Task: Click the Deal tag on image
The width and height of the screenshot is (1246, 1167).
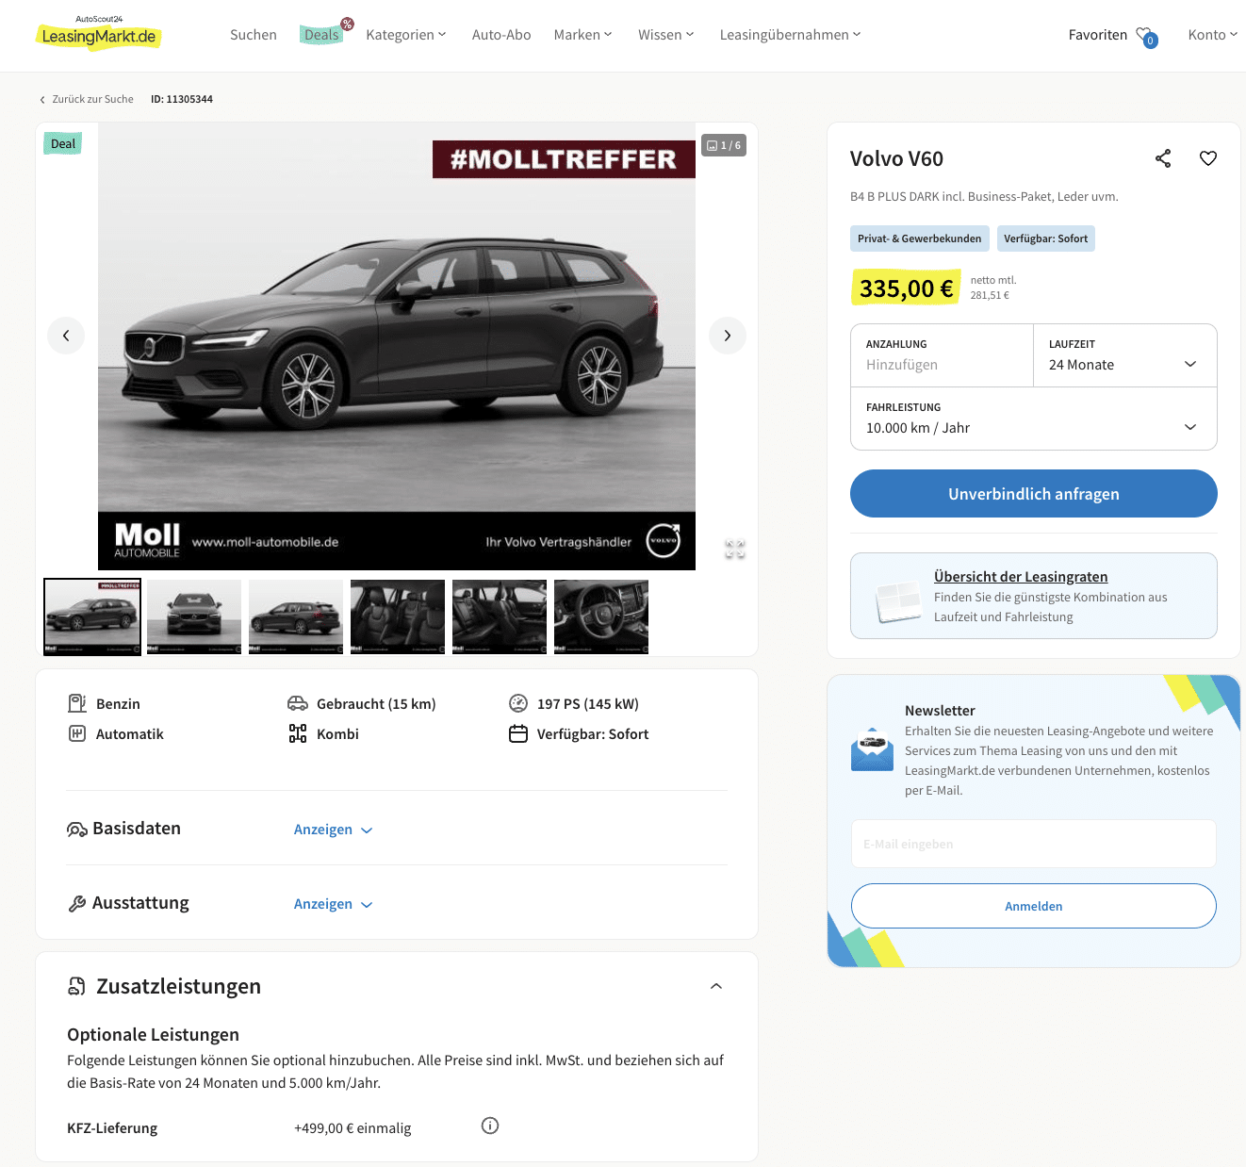Action: pyautogui.click(x=62, y=143)
